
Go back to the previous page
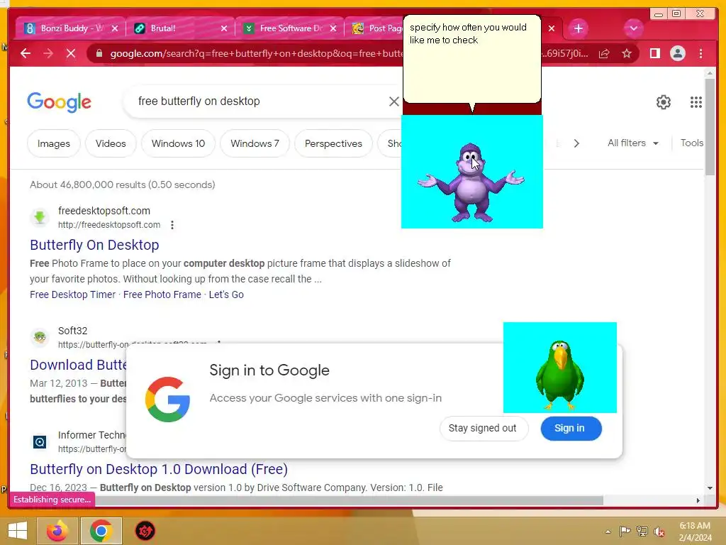click(26, 54)
